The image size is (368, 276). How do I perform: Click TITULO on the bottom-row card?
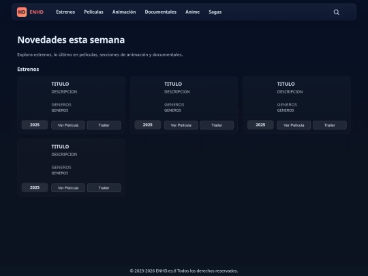click(x=61, y=147)
